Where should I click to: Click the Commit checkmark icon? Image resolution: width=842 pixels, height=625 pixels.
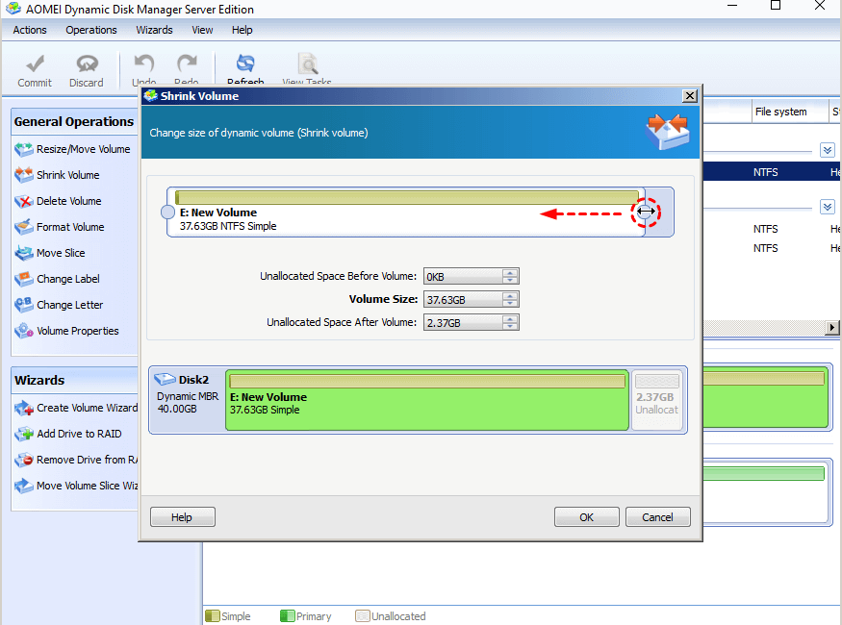[35, 63]
